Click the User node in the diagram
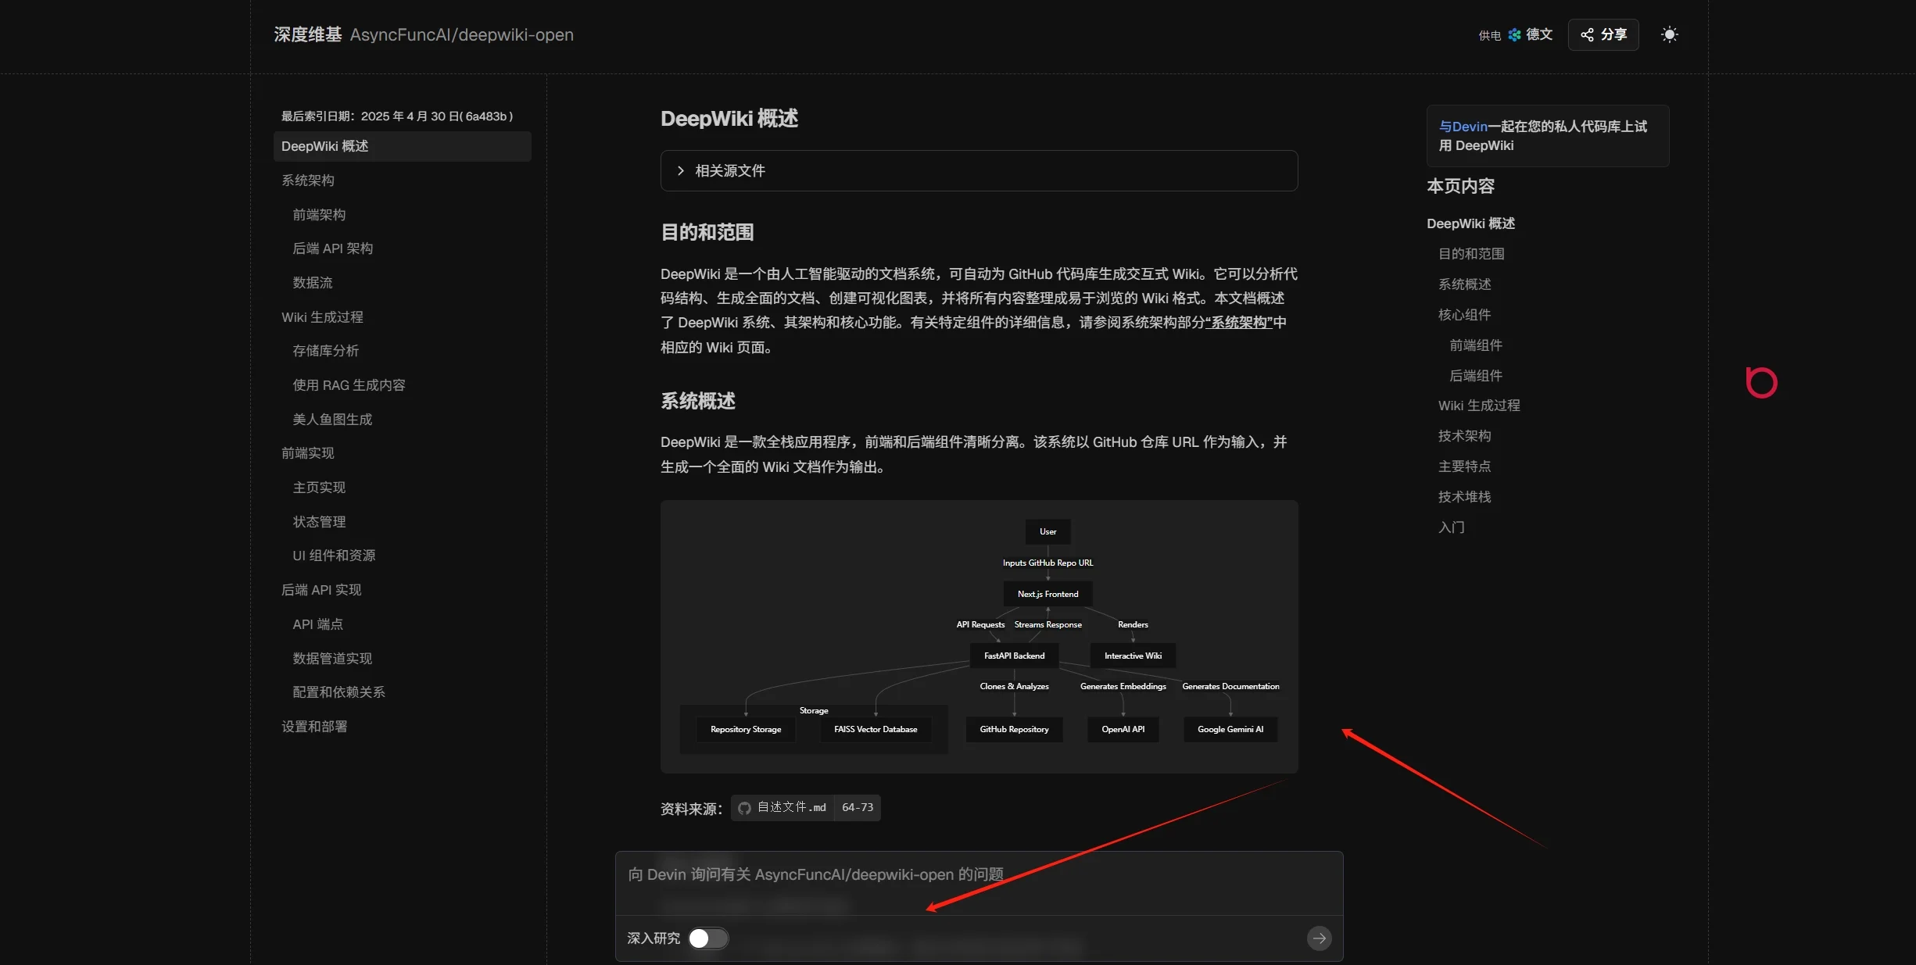 pos(1048,531)
